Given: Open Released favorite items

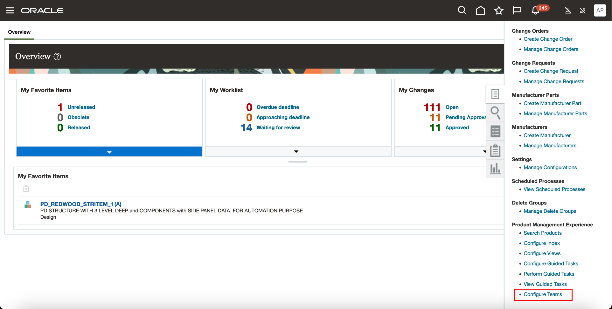Looking at the screenshot, I should 79,127.
